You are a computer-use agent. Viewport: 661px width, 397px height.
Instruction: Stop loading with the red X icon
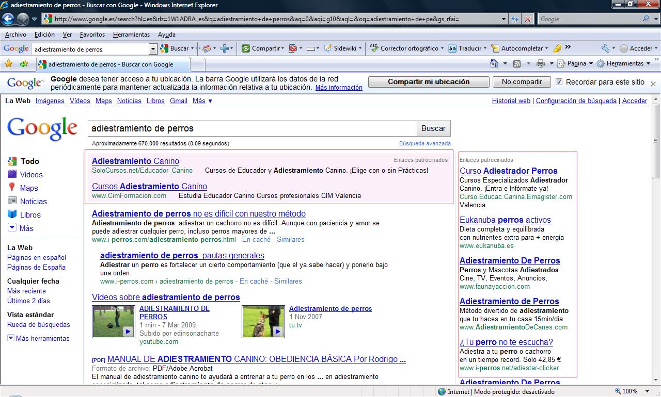pyautogui.click(x=527, y=19)
